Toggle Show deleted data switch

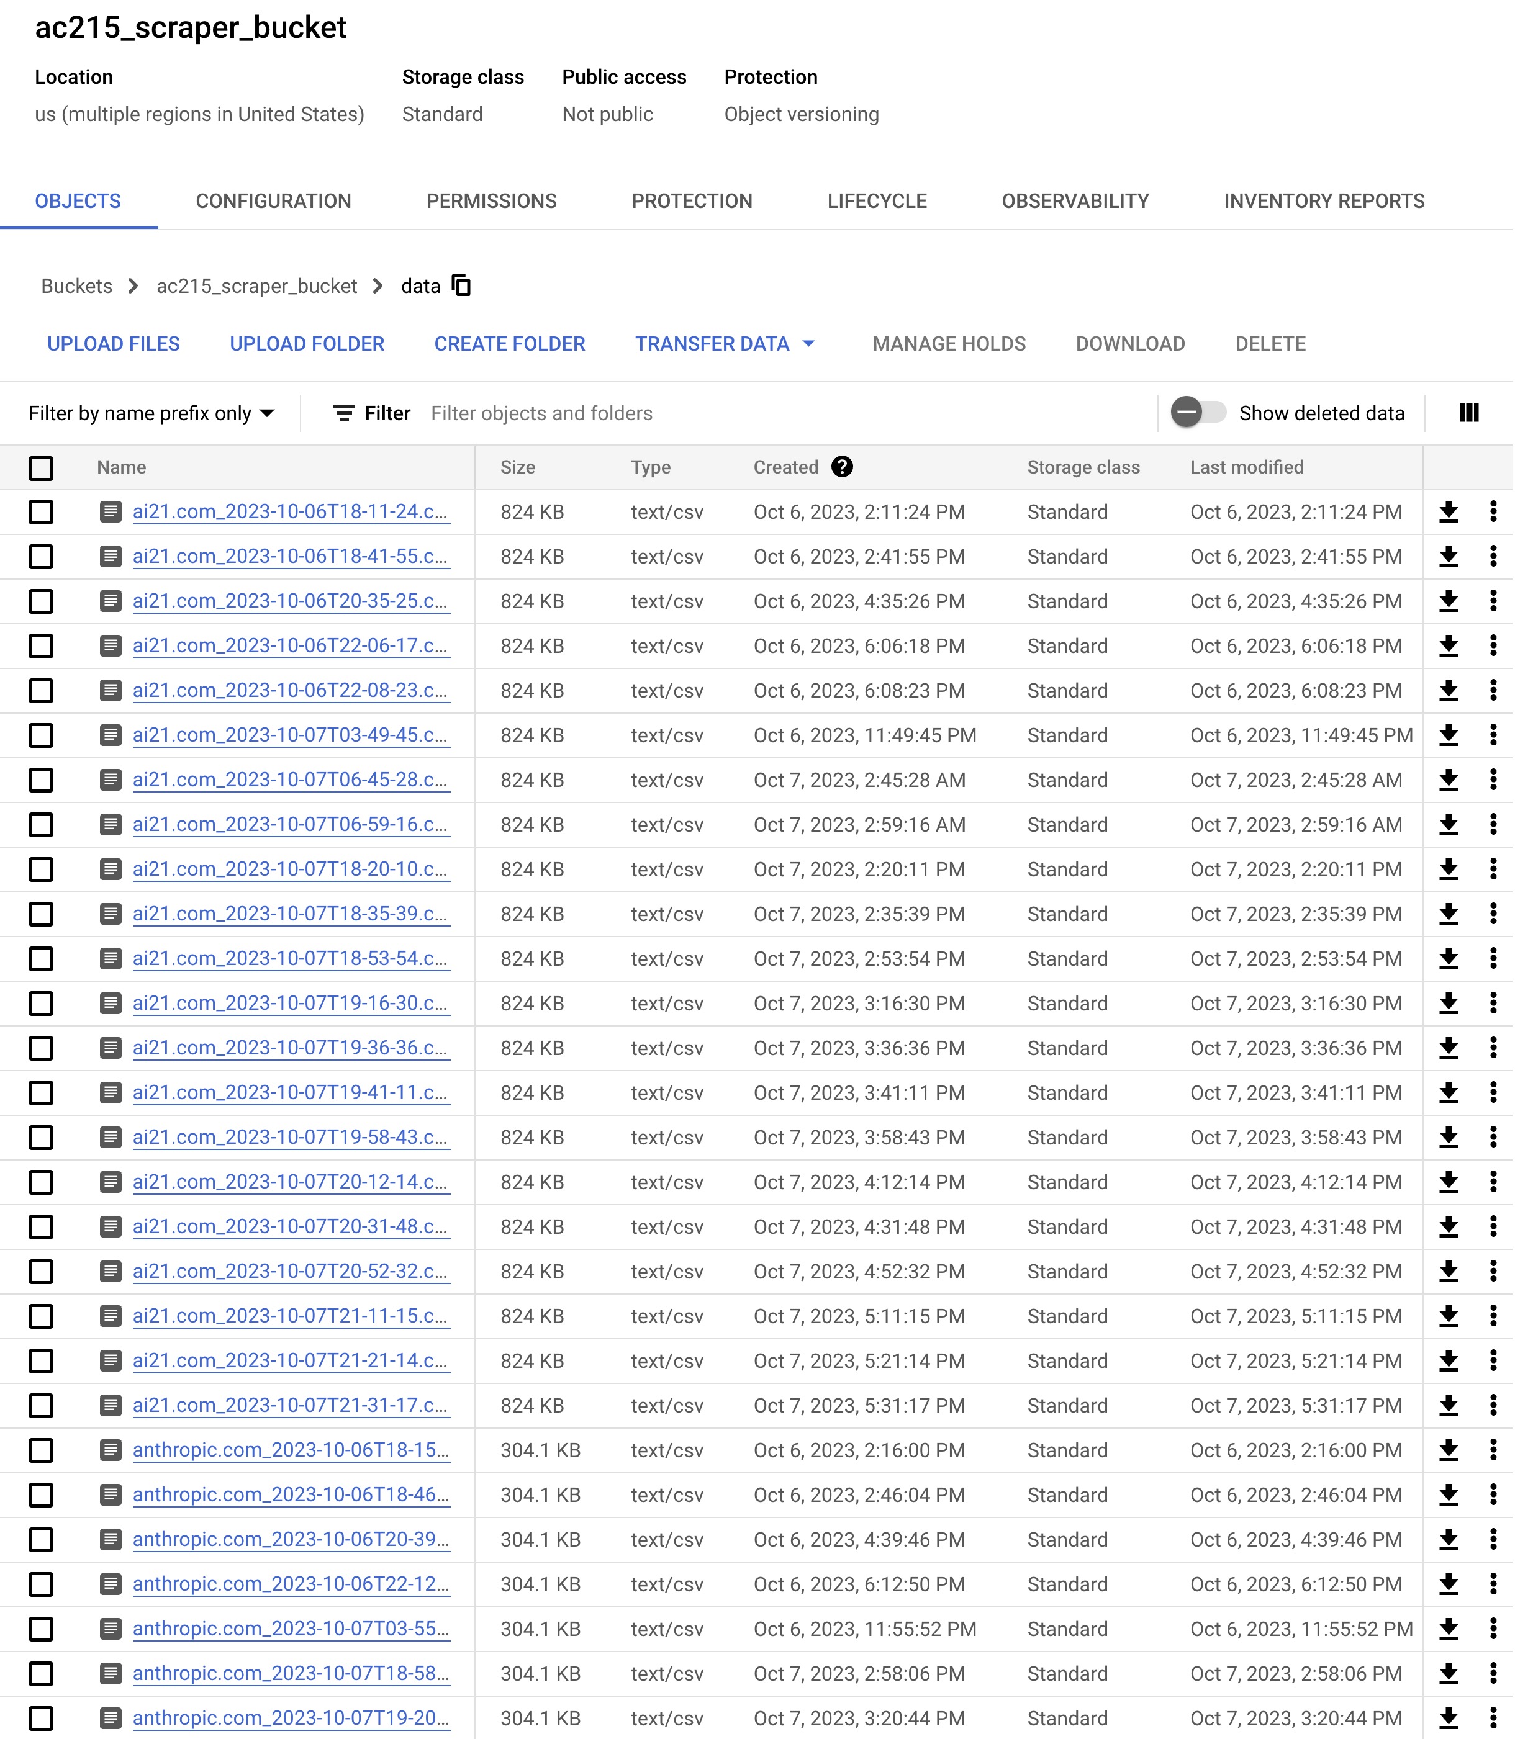[x=1198, y=413]
